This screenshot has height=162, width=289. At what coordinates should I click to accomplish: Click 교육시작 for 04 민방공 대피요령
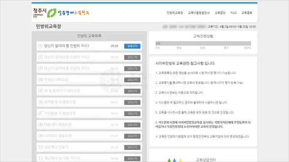click(x=132, y=79)
